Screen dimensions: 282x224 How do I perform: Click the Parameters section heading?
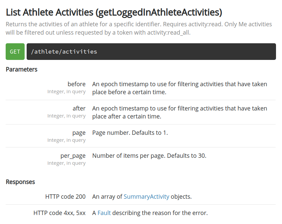click(x=22, y=69)
